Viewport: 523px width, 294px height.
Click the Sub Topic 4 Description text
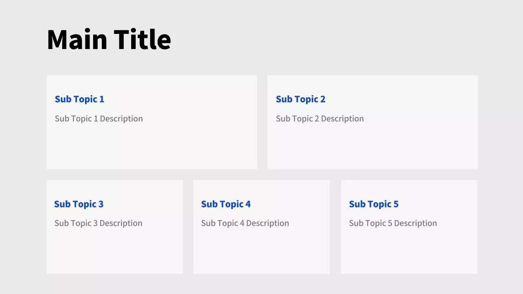click(x=245, y=223)
